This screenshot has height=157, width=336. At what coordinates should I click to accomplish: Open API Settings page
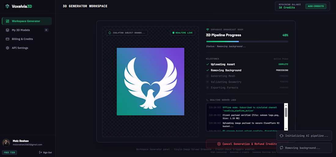(27, 48)
